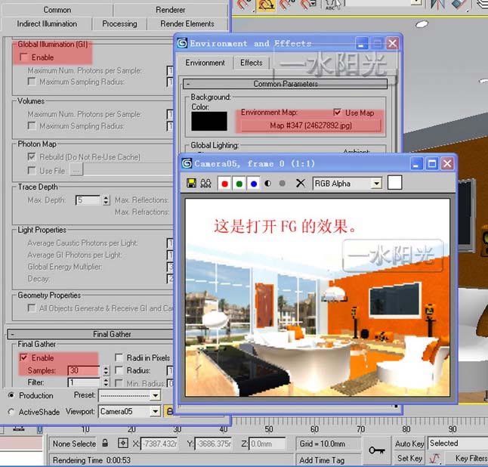The width and height of the screenshot is (488, 467).
Task: Click the layer manager icon at toolbar right edge
Action: (482, 5)
